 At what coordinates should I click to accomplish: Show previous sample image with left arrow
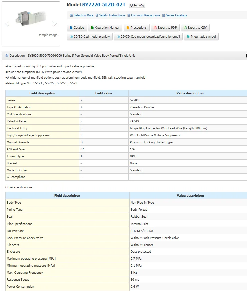7,24
